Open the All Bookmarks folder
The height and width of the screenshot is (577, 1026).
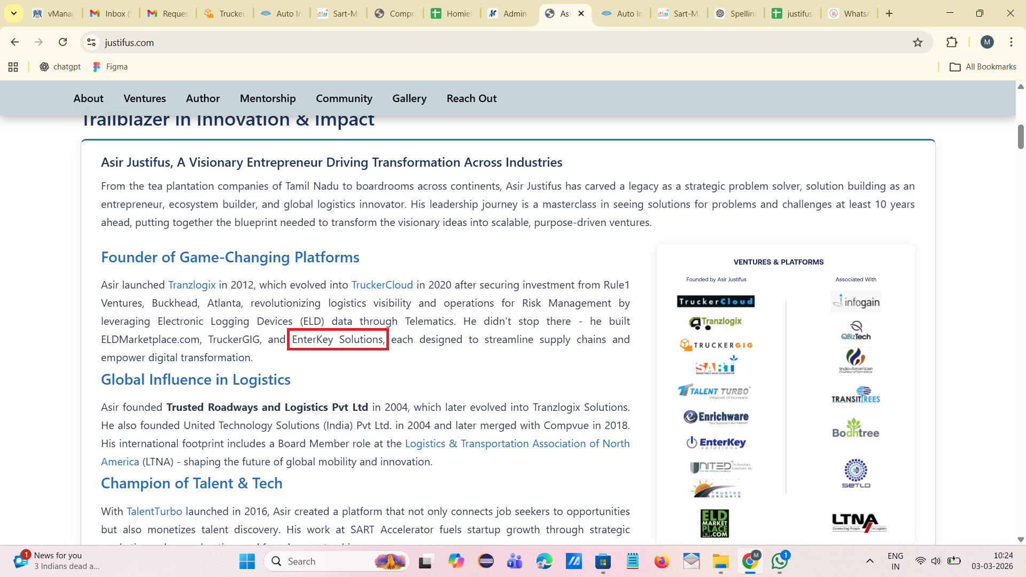[x=983, y=67]
